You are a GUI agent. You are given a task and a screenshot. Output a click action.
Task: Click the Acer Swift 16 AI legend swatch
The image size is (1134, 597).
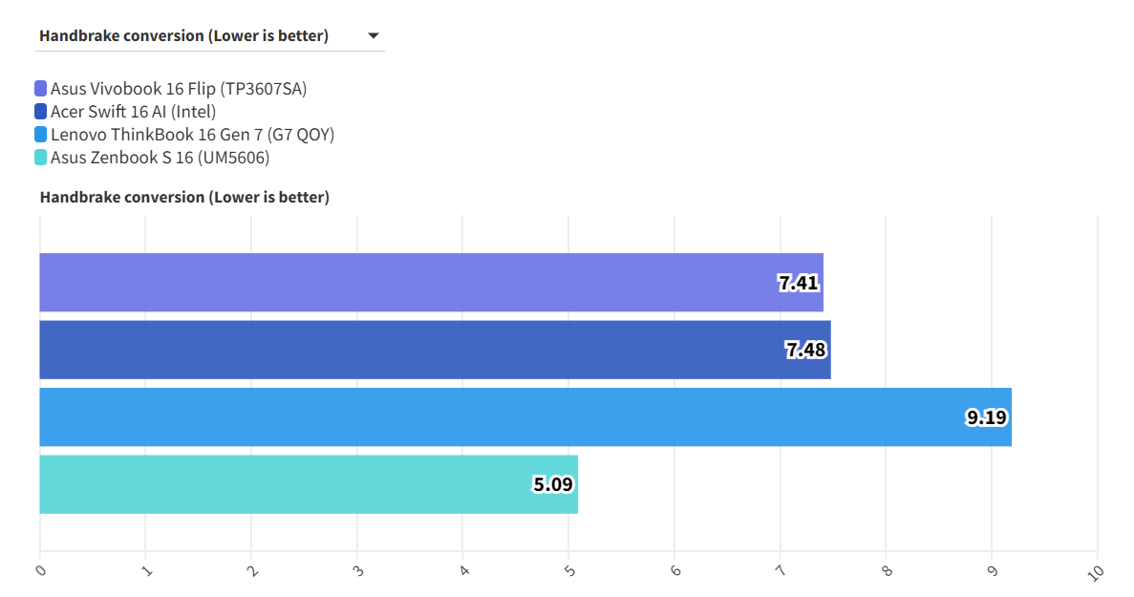(40, 112)
